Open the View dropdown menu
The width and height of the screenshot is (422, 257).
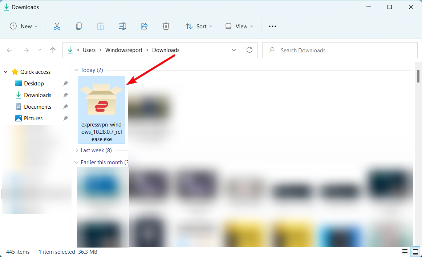tap(239, 26)
